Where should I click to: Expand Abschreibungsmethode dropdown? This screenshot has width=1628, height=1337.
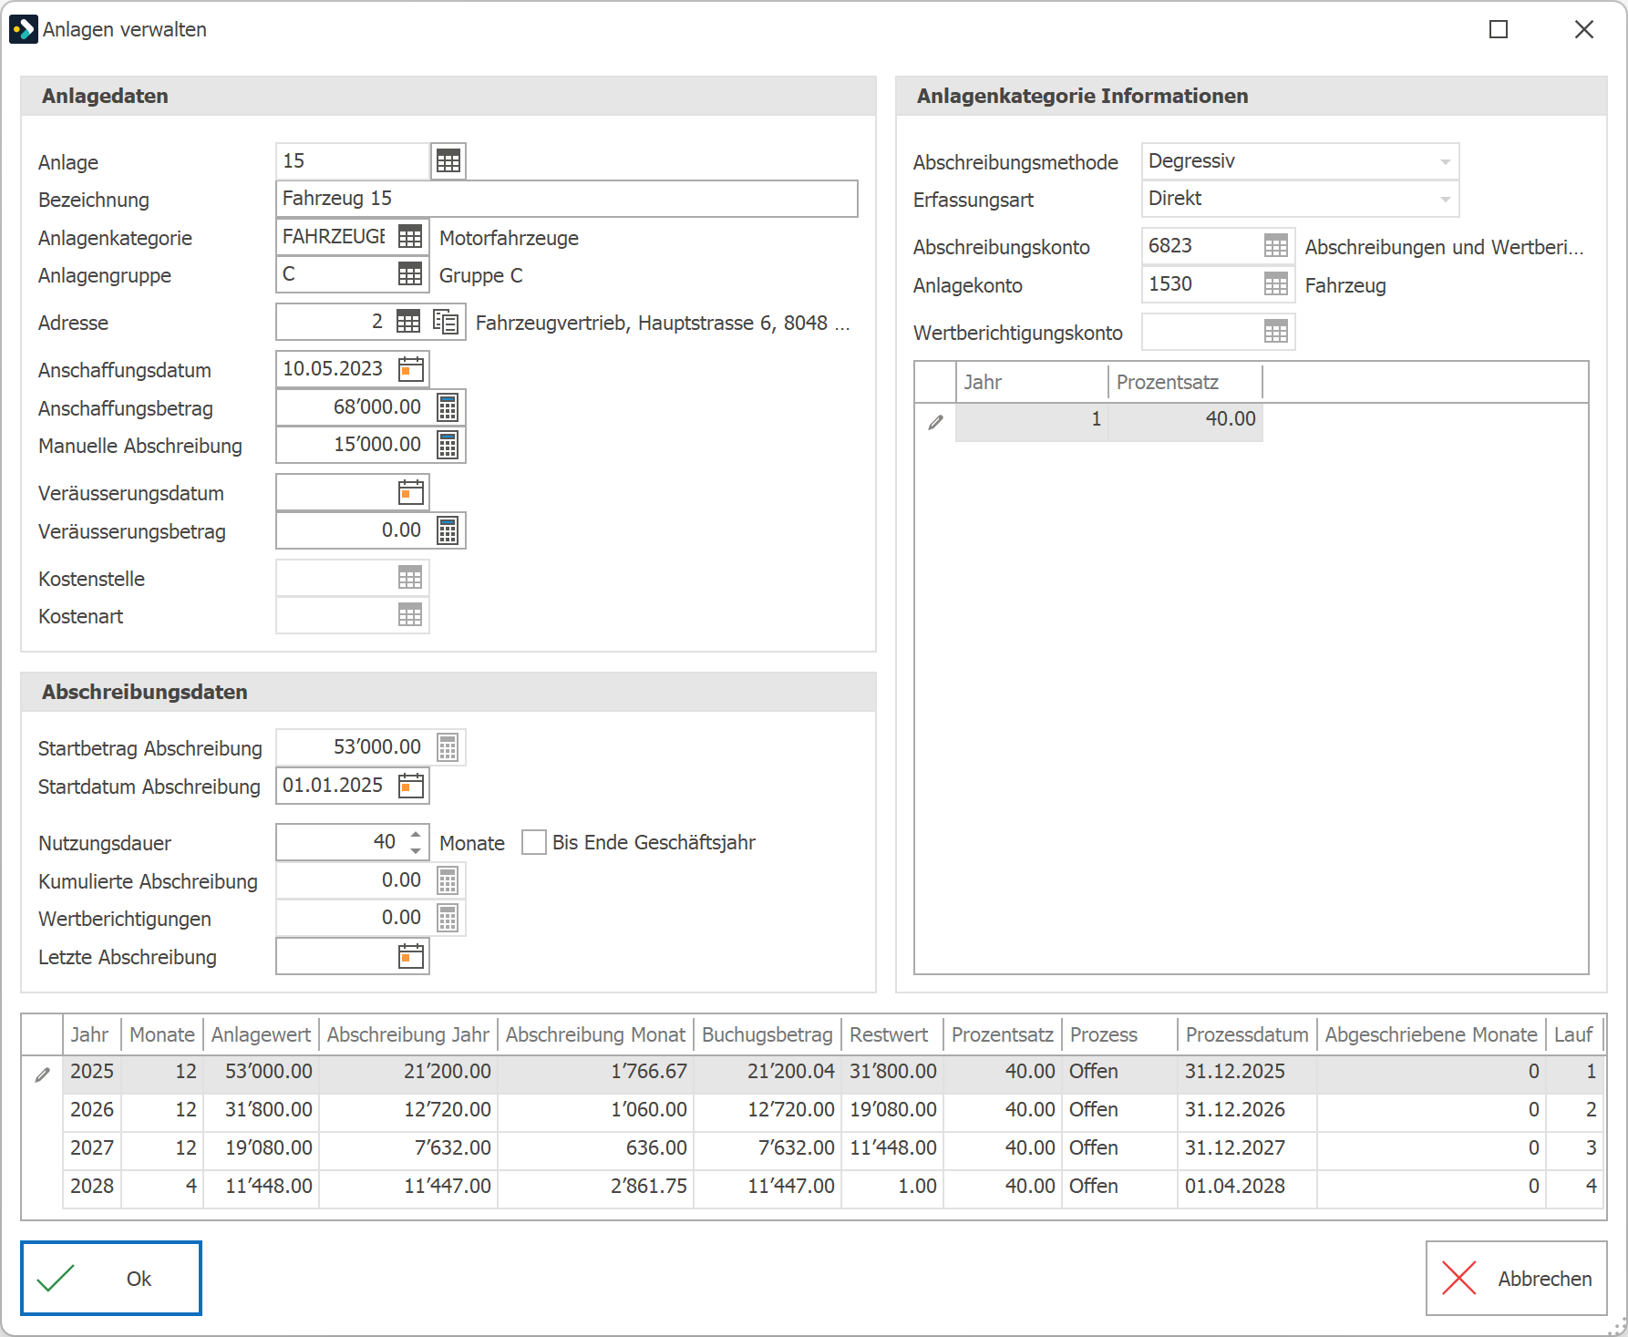click(1445, 161)
